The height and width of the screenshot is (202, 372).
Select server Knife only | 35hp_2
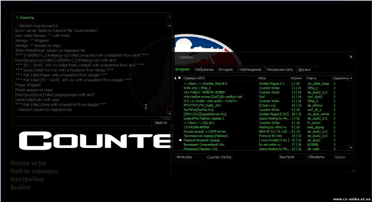(x=260, y=88)
